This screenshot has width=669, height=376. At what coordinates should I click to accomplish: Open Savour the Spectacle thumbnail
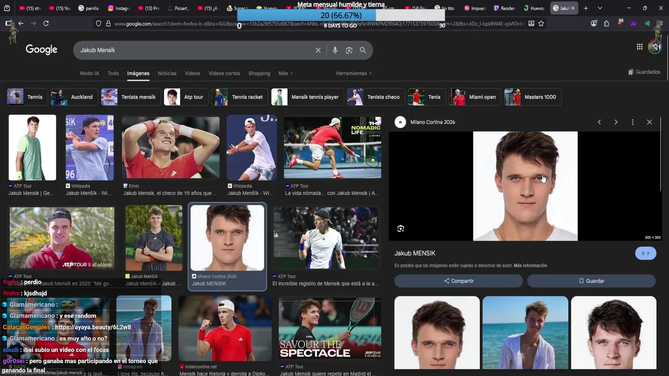(x=330, y=328)
